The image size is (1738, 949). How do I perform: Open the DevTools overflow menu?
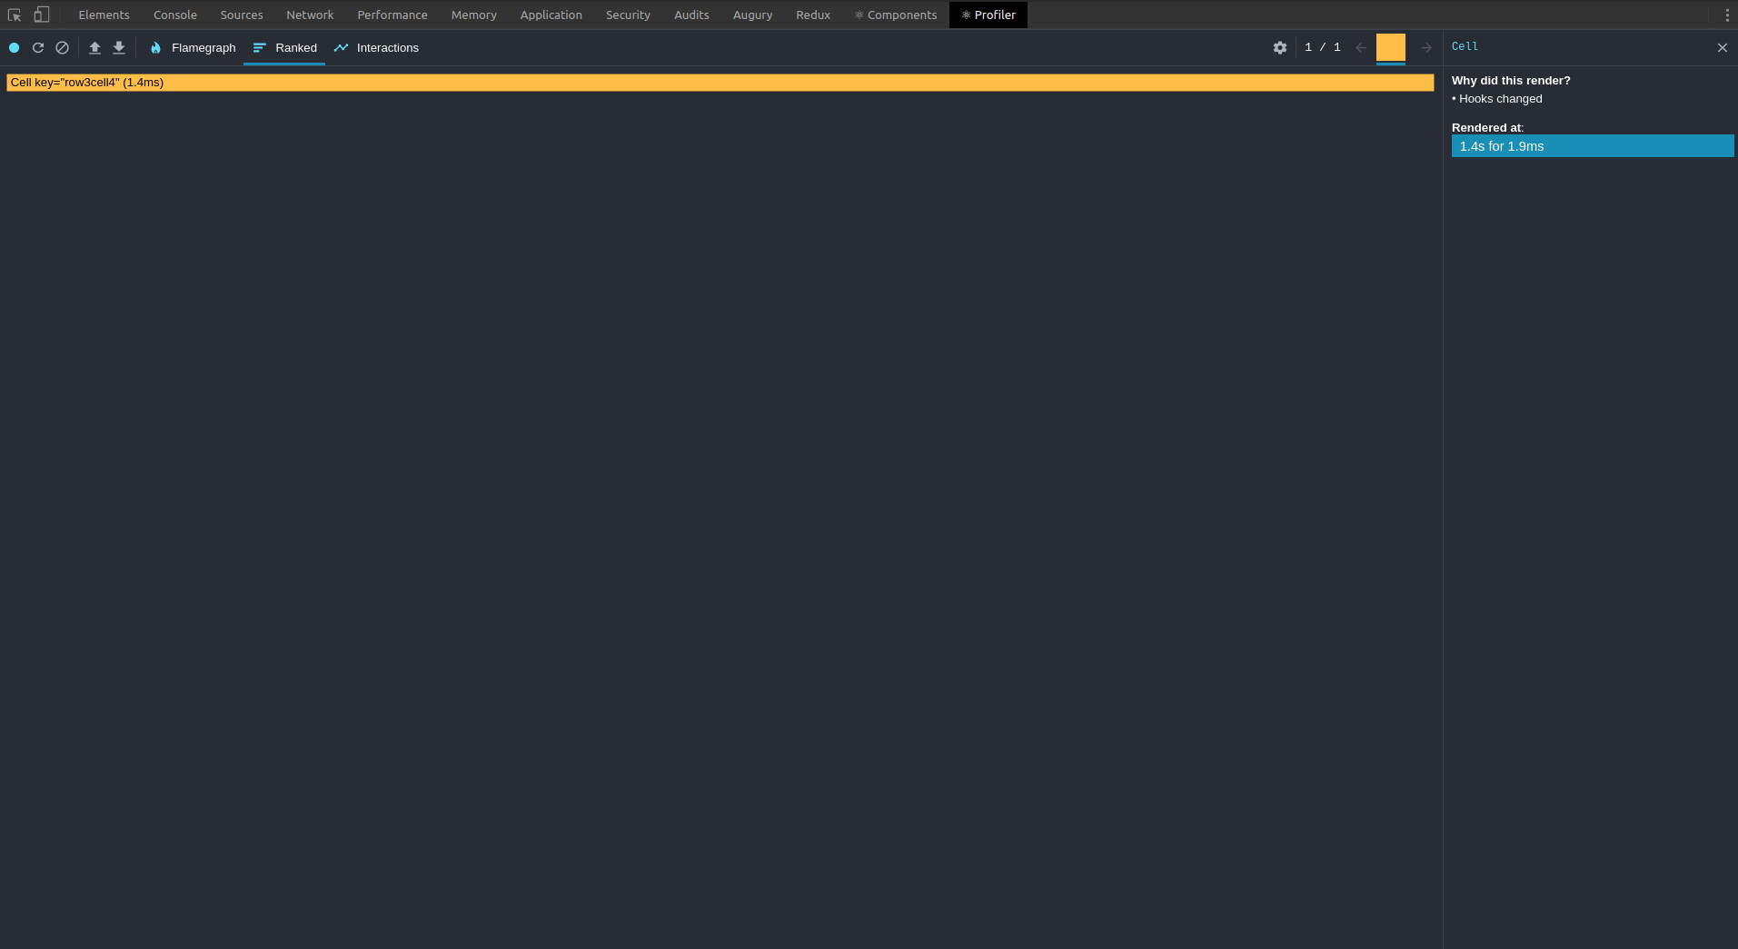(1729, 15)
